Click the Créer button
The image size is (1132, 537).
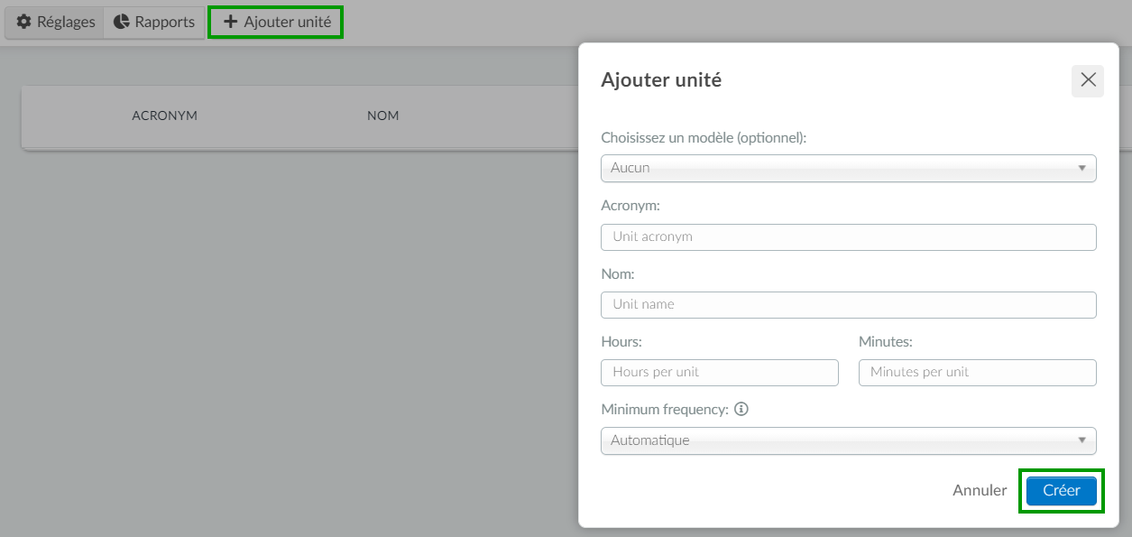pos(1062,491)
